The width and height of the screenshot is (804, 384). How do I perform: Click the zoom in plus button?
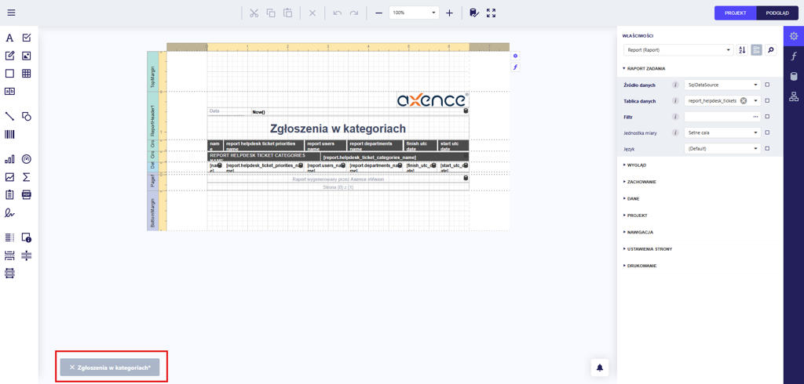point(449,13)
